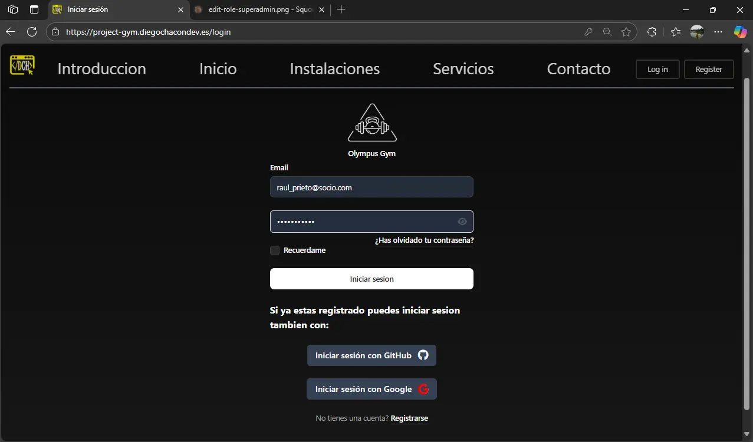
Task: Open the Registrarse link
Action: 409,418
